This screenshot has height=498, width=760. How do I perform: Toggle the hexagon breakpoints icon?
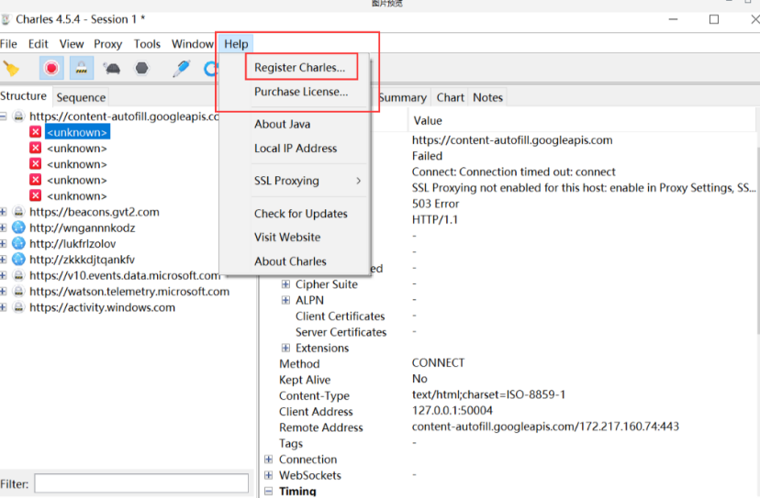coord(142,68)
